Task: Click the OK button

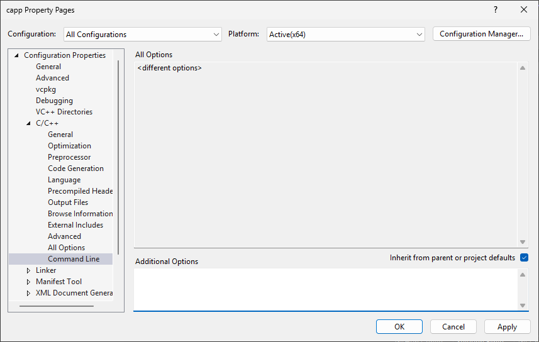Action: coord(399,326)
